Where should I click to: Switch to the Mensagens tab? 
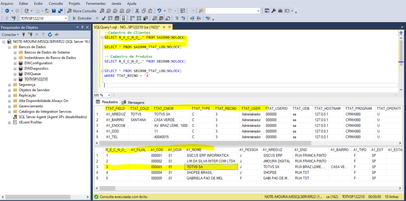133,102
